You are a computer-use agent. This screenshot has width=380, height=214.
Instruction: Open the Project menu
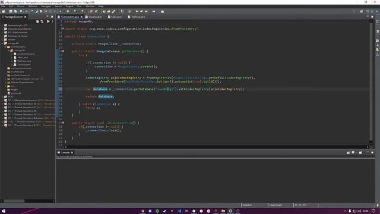[x=69, y=7]
